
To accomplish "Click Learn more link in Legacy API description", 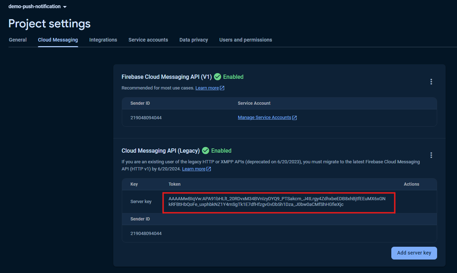I will click(194, 169).
